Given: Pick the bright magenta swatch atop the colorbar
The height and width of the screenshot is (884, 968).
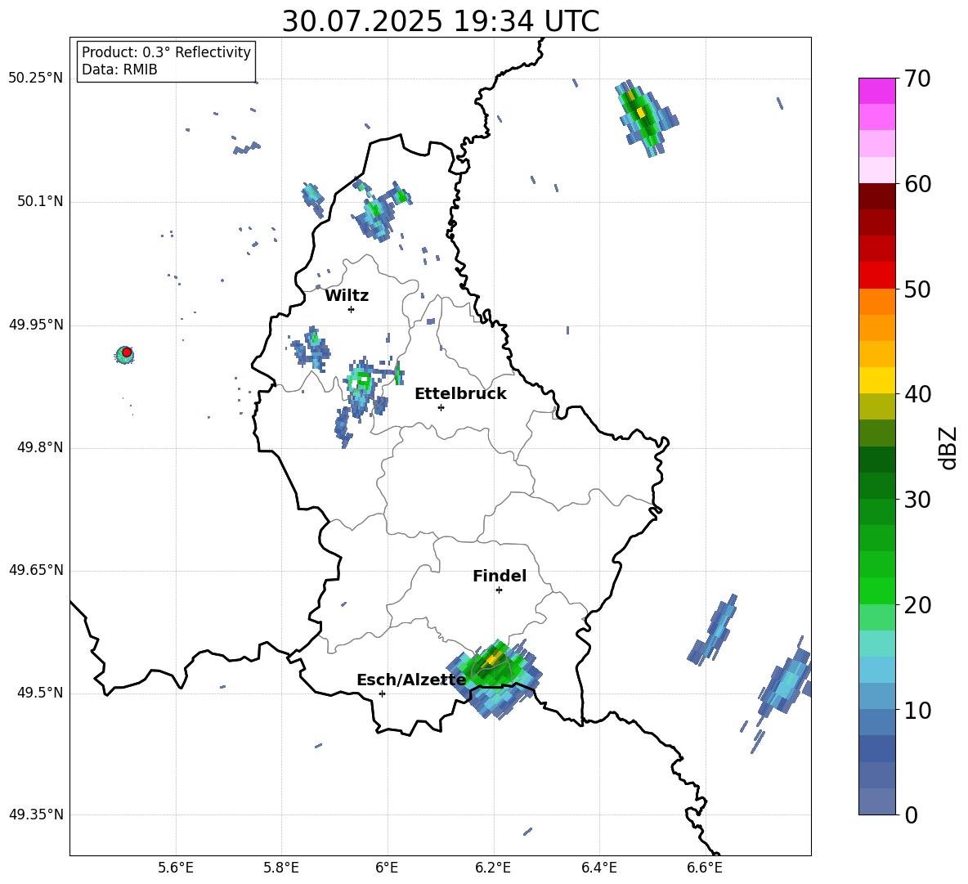Looking at the screenshot, I should (876, 91).
